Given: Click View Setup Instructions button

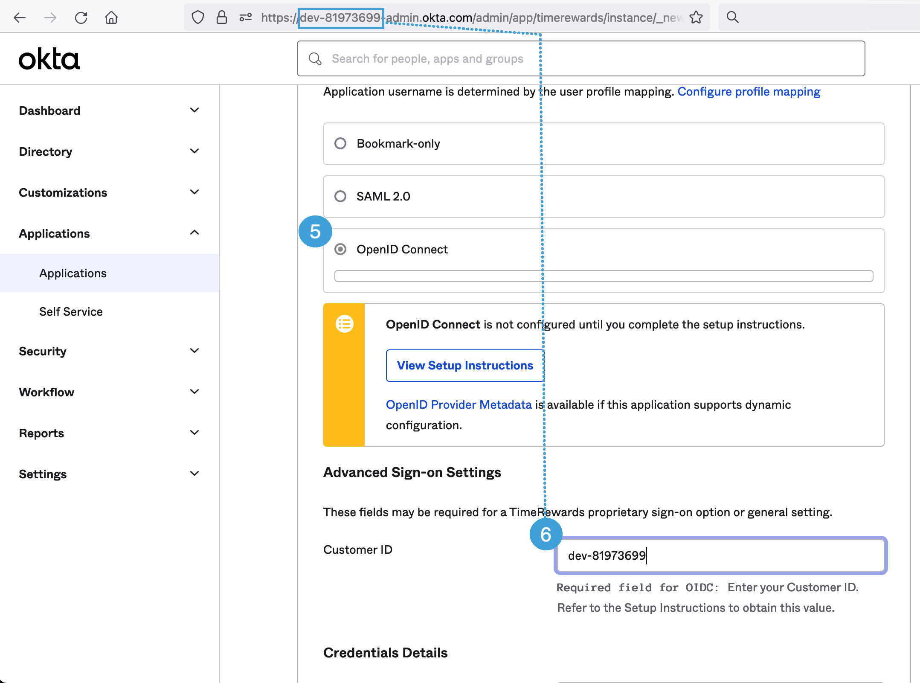Looking at the screenshot, I should click(x=465, y=366).
